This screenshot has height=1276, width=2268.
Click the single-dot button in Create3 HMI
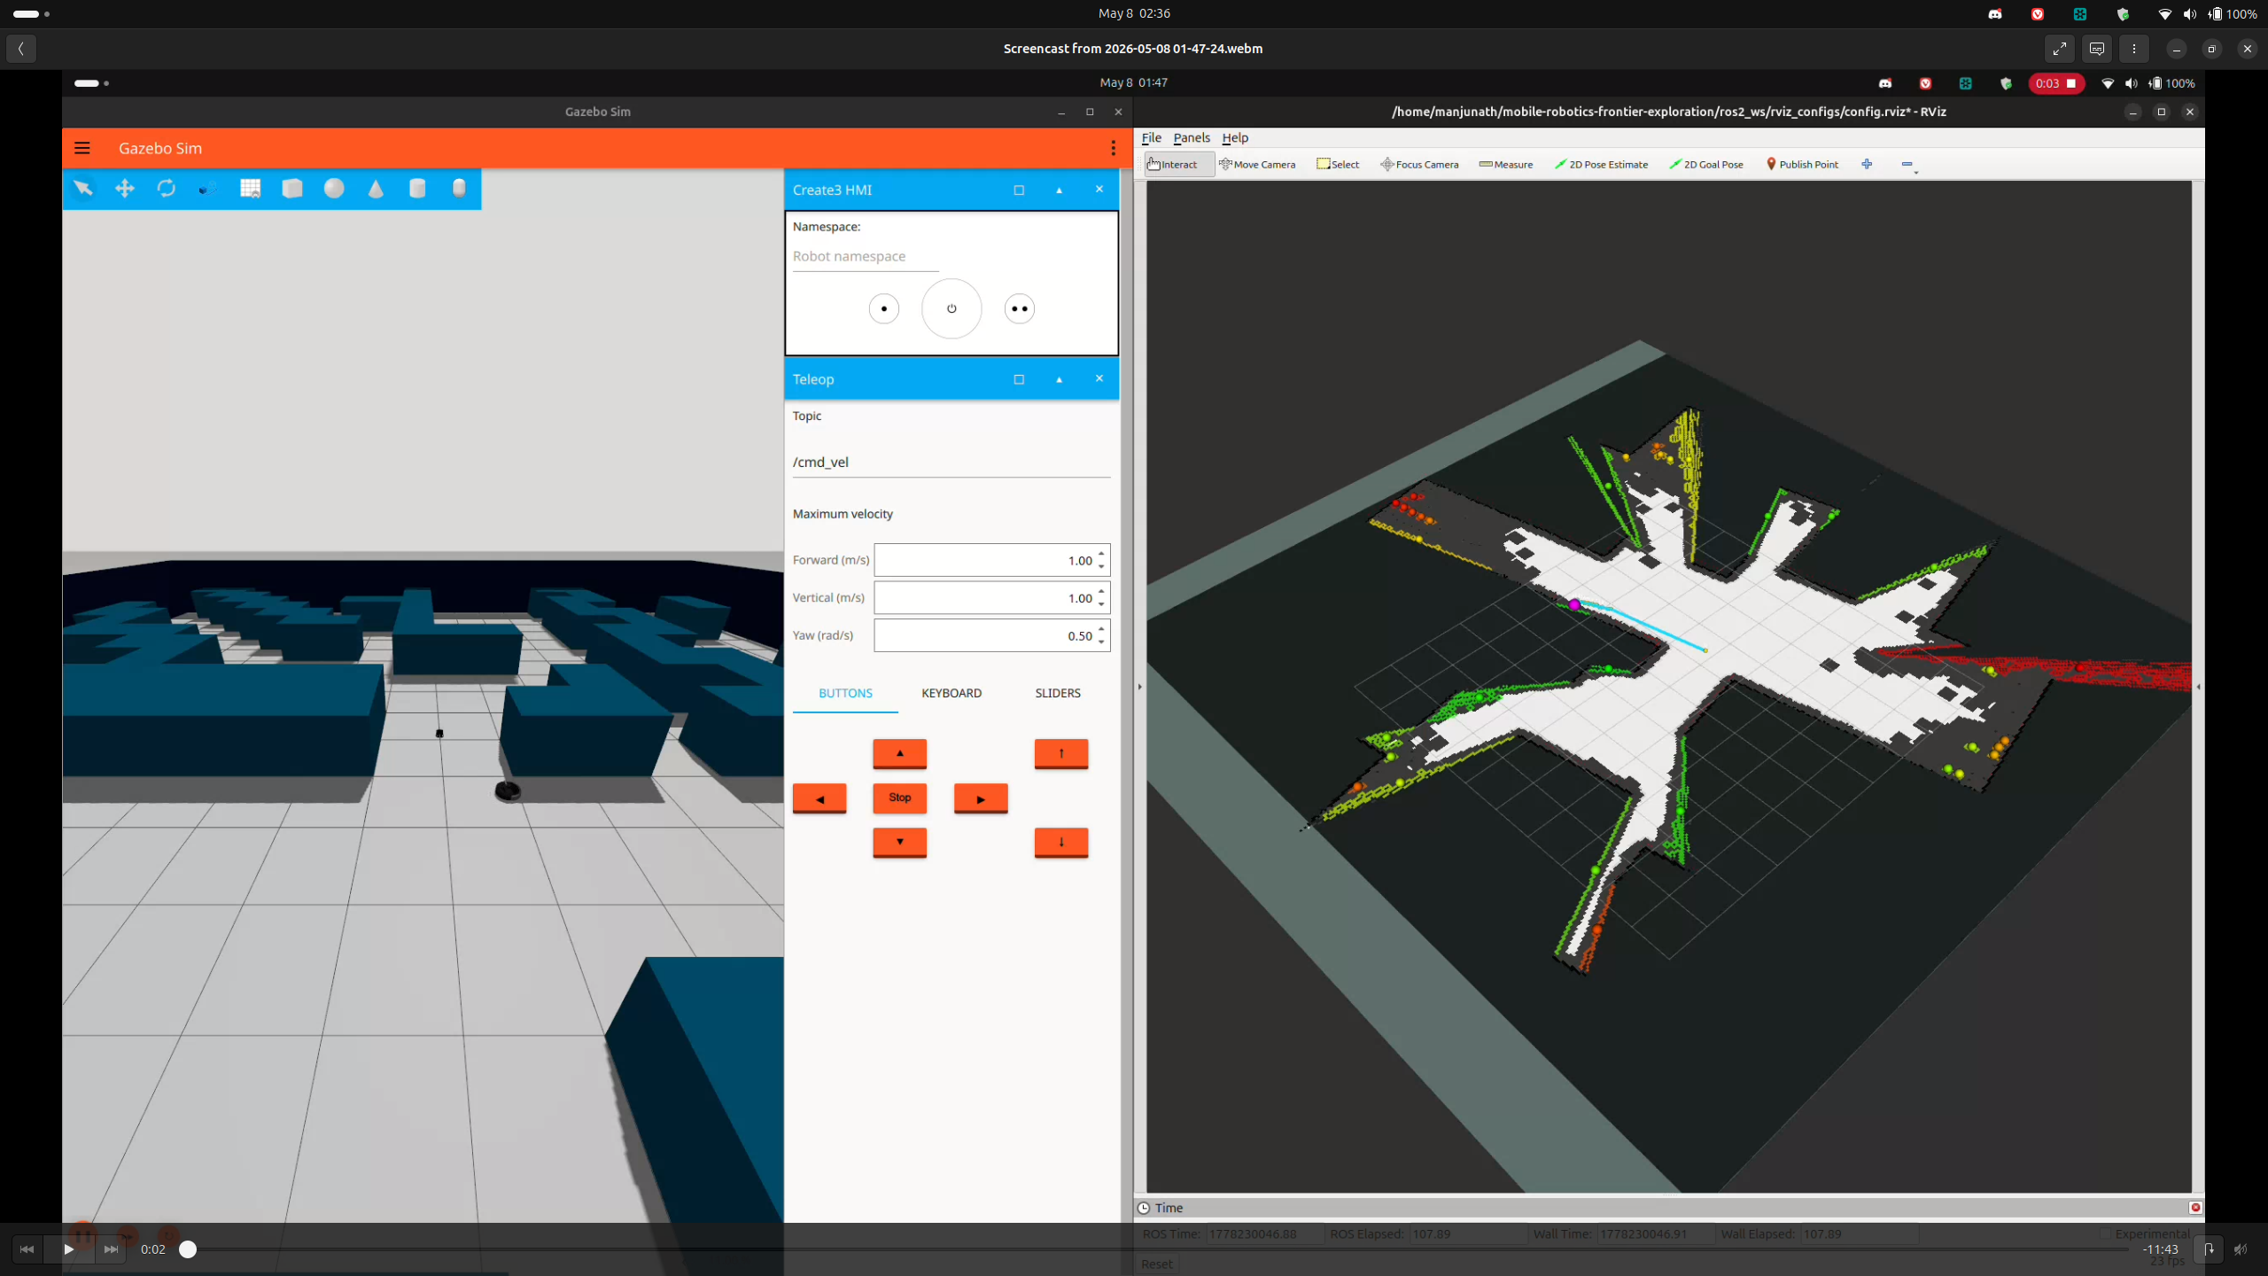[x=884, y=308]
